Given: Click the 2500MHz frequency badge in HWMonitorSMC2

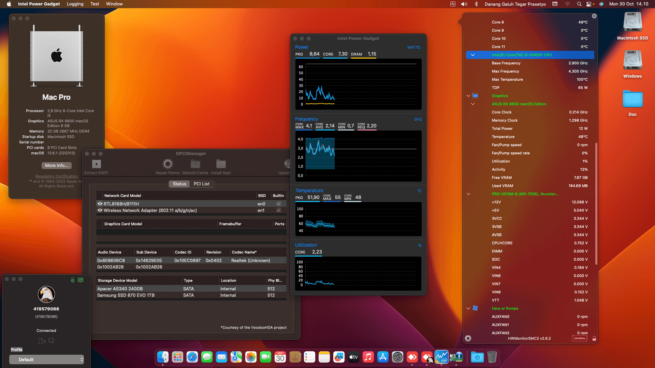Looking at the screenshot, I should click(579, 338).
